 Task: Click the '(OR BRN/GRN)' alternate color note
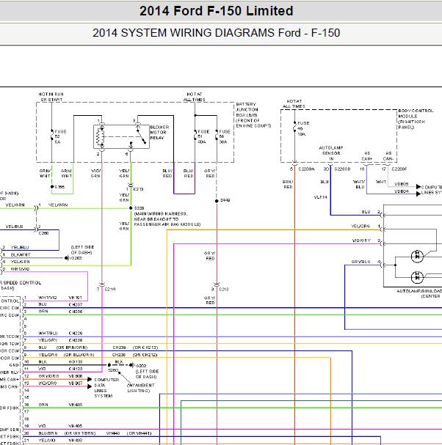tap(72, 347)
